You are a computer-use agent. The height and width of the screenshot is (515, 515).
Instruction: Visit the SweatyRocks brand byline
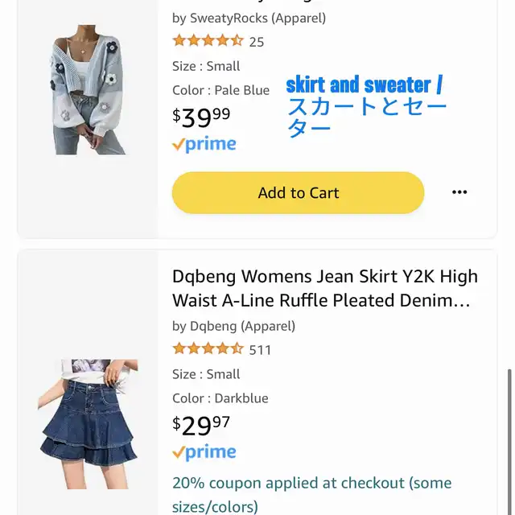[249, 18]
